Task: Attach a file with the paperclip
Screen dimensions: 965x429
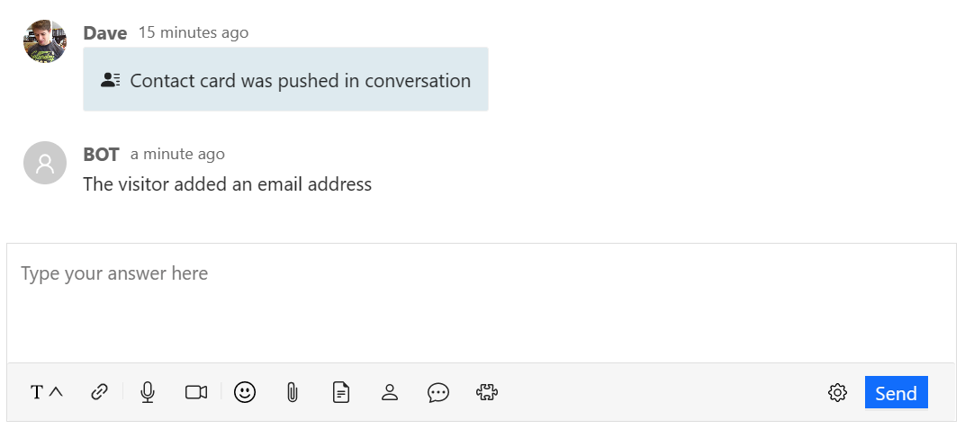Action: click(x=292, y=392)
